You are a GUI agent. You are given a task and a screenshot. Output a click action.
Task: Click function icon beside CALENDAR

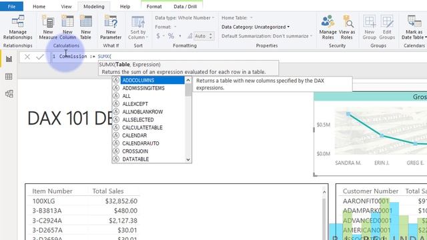pyautogui.click(x=116, y=135)
